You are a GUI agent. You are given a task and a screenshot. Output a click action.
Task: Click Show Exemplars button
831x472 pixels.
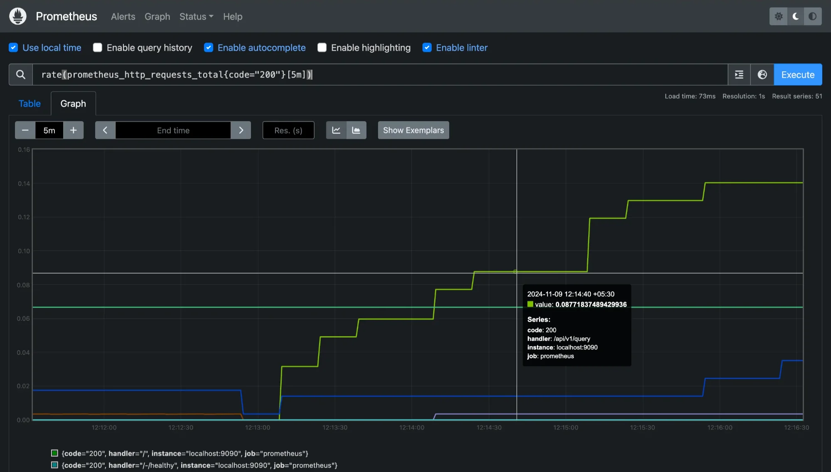point(413,130)
